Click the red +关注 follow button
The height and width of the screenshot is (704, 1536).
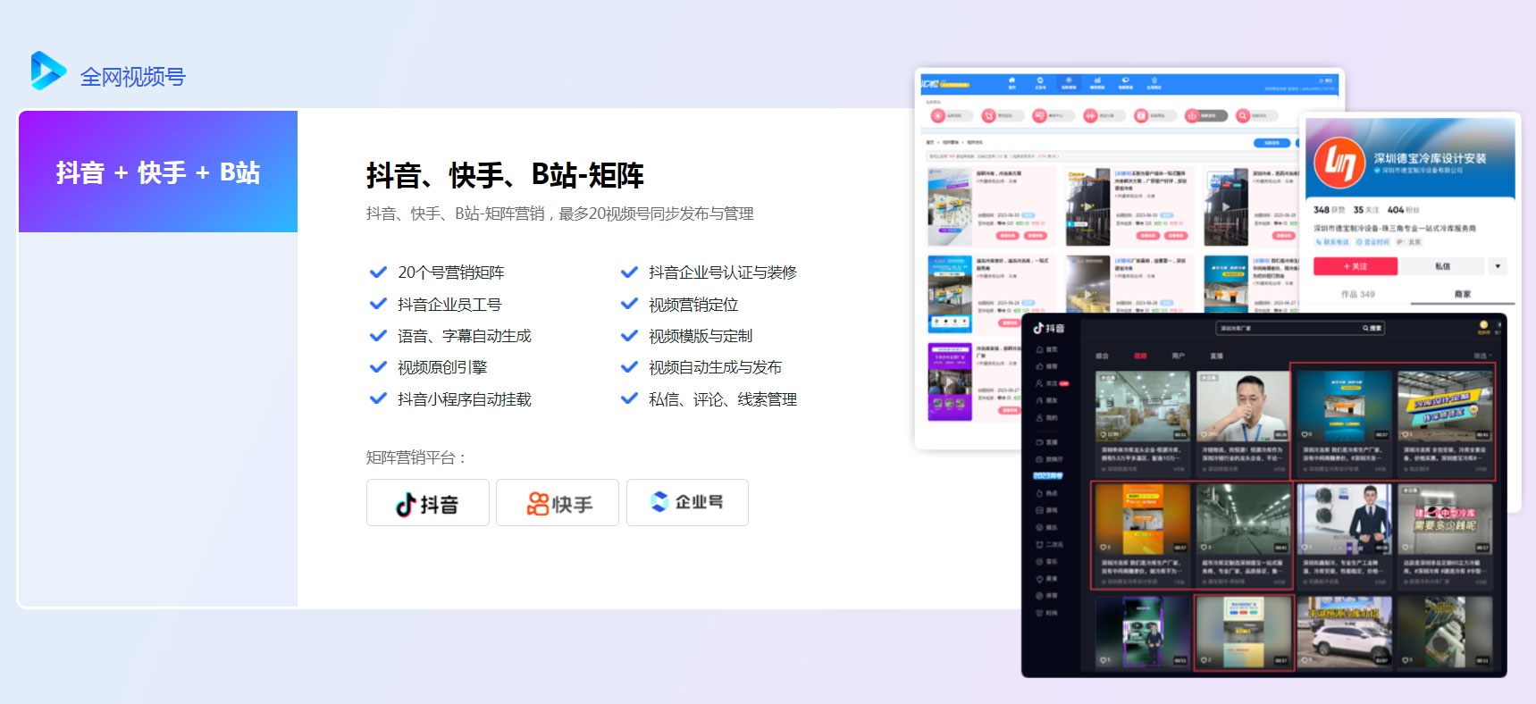point(1355,266)
